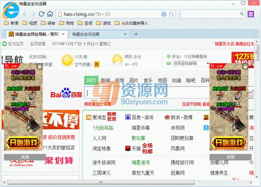Select 知道 search category
The image size is (261, 187).
(177, 80)
